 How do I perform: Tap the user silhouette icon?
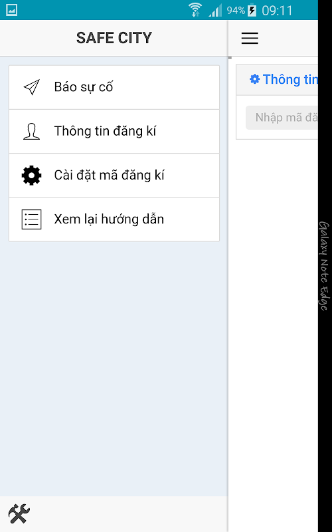point(31,131)
